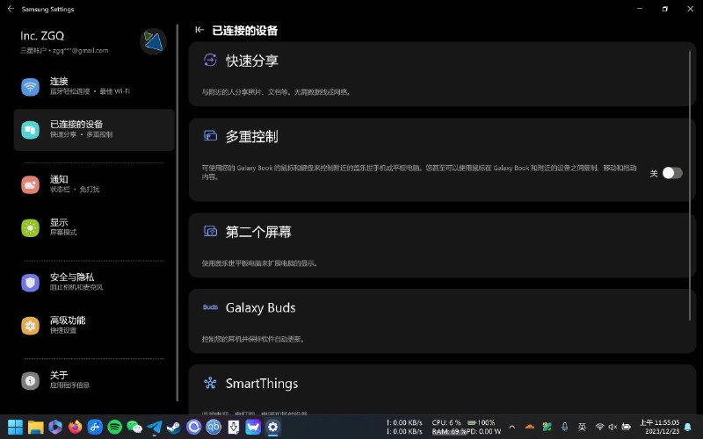
Task: Open the 安全与隐私 shield icon
Action: pos(30,282)
